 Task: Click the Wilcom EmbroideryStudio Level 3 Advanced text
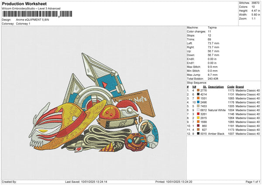pyautogui.click(x=31, y=9)
